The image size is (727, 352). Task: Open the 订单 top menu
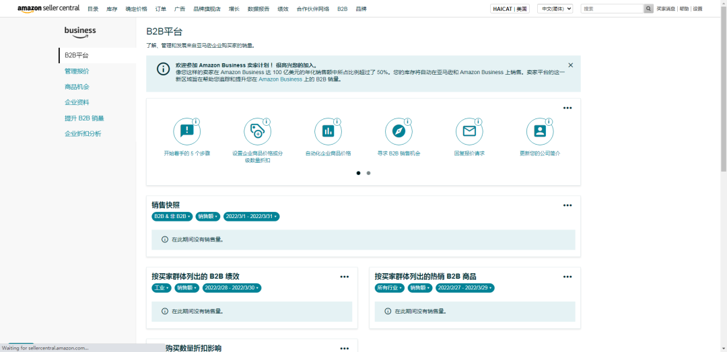[x=161, y=9]
